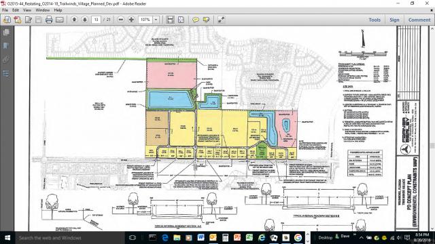Add a sticky note comment

pos(196,20)
